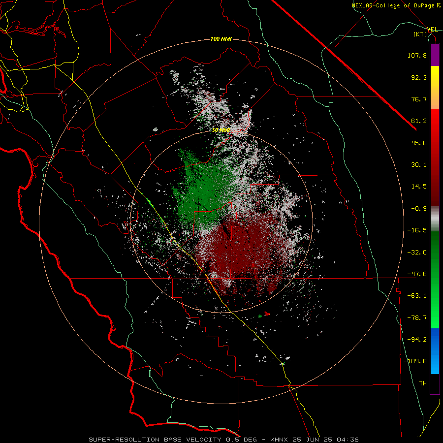The image size is (443, 443).
Task: Click the 61.2 velocity scale value
Action: [x=419, y=121]
